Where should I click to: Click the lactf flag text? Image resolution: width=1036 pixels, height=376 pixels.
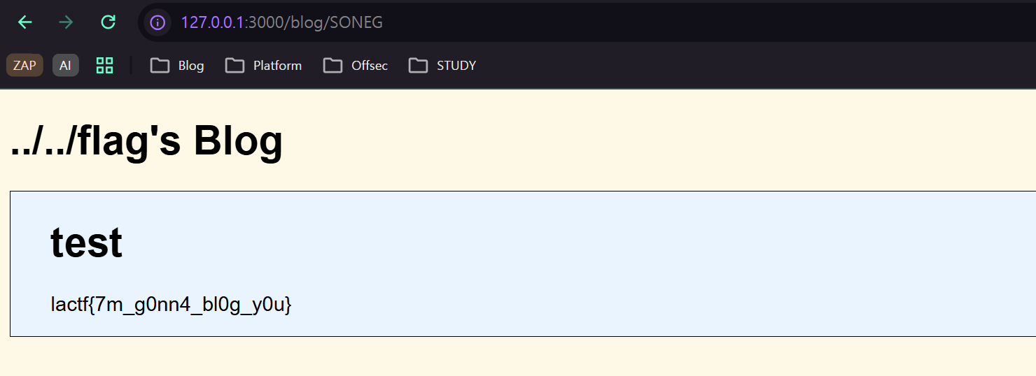(171, 305)
